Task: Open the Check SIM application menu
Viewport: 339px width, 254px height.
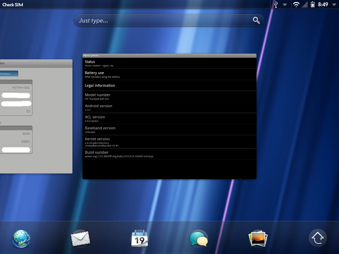Action: tap(13, 5)
